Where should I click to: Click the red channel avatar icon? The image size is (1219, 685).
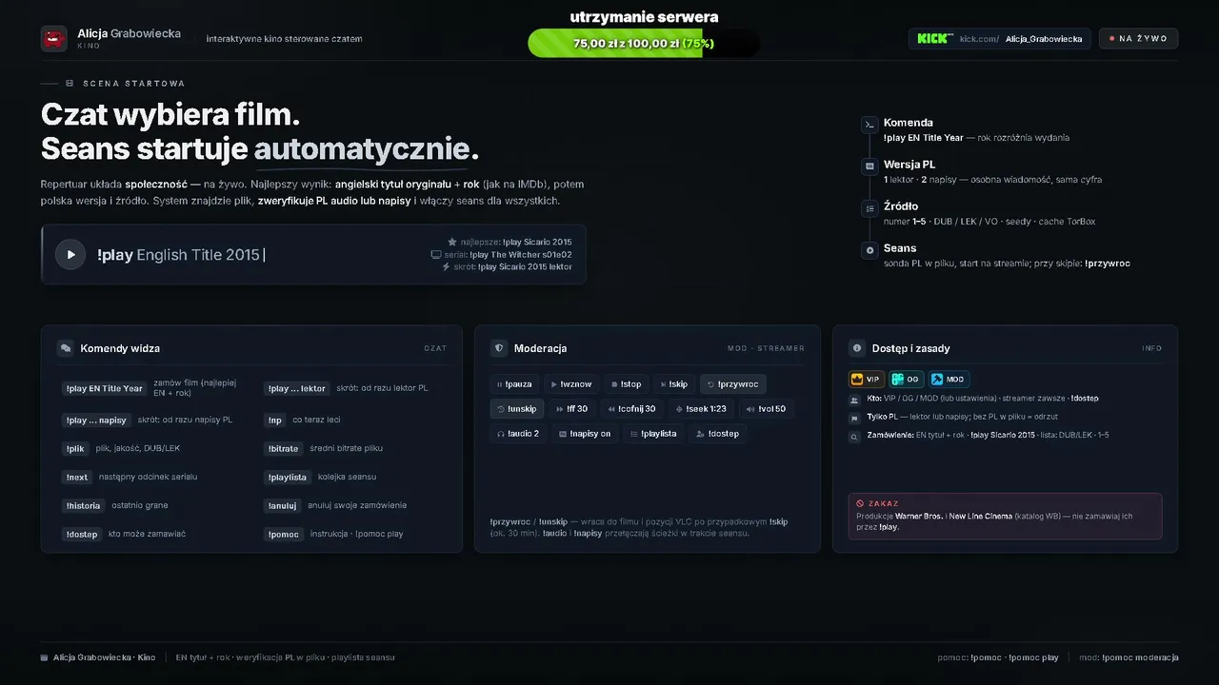point(54,39)
